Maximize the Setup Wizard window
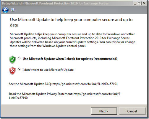This screenshot has height=119, width=149. click(139, 4)
